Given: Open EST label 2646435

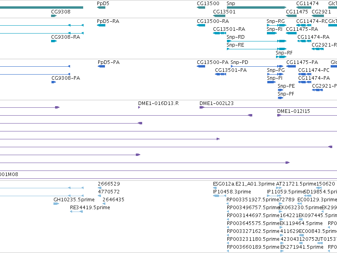Looking at the screenshot, I should pyautogui.click(x=113, y=200).
